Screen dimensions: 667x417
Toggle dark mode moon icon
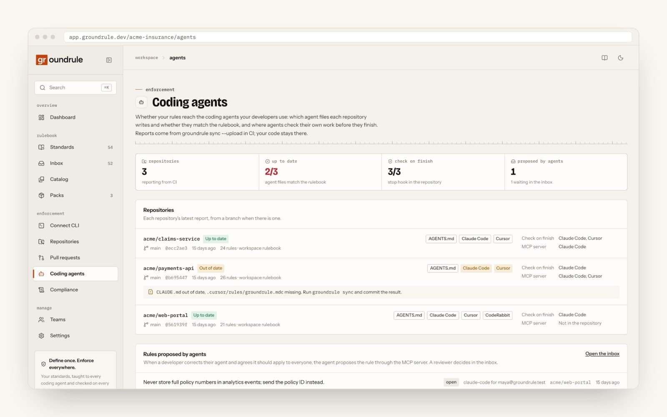(x=620, y=58)
